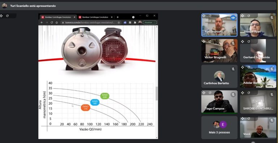Open the media control dropdown in tab bar
The width and height of the screenshot is (278, 143).
pos(133,17)
